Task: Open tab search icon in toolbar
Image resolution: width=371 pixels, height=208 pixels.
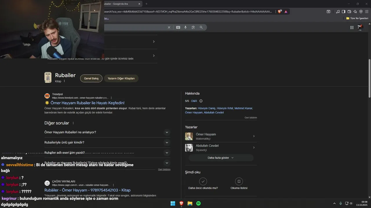Action: point(328,12)
